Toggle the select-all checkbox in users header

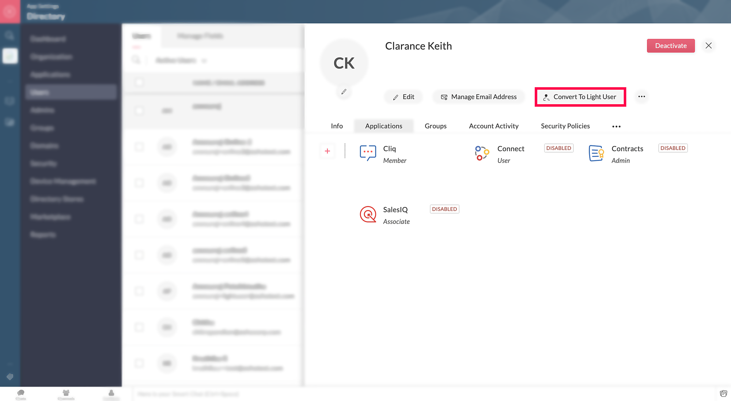[x=139, y=82]
